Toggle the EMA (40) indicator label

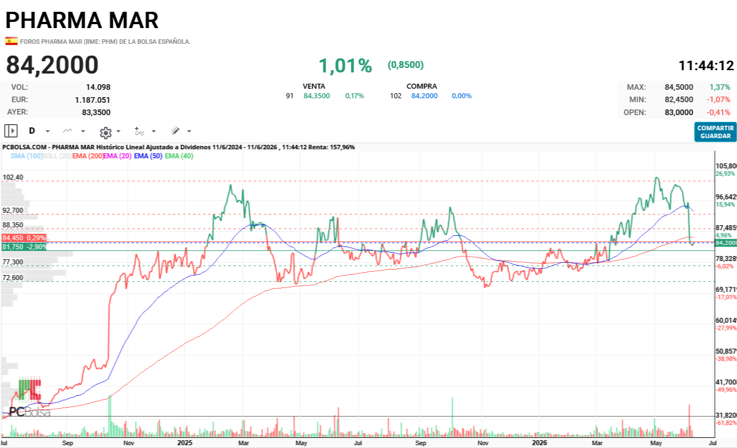[179, 156]
